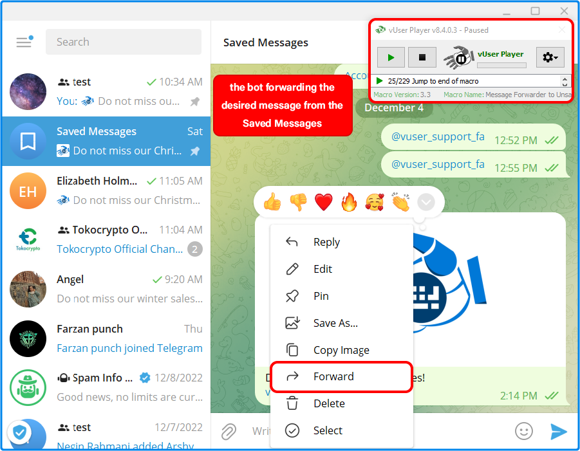React with red heart emoji
580x451 pixels.
pos(324,202)
